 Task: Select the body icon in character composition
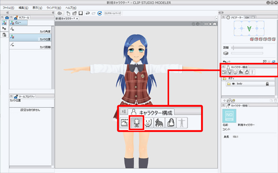click(230, 72)
